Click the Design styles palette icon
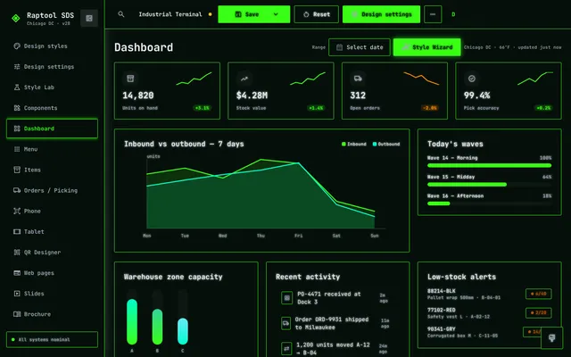 pos(17,46)
